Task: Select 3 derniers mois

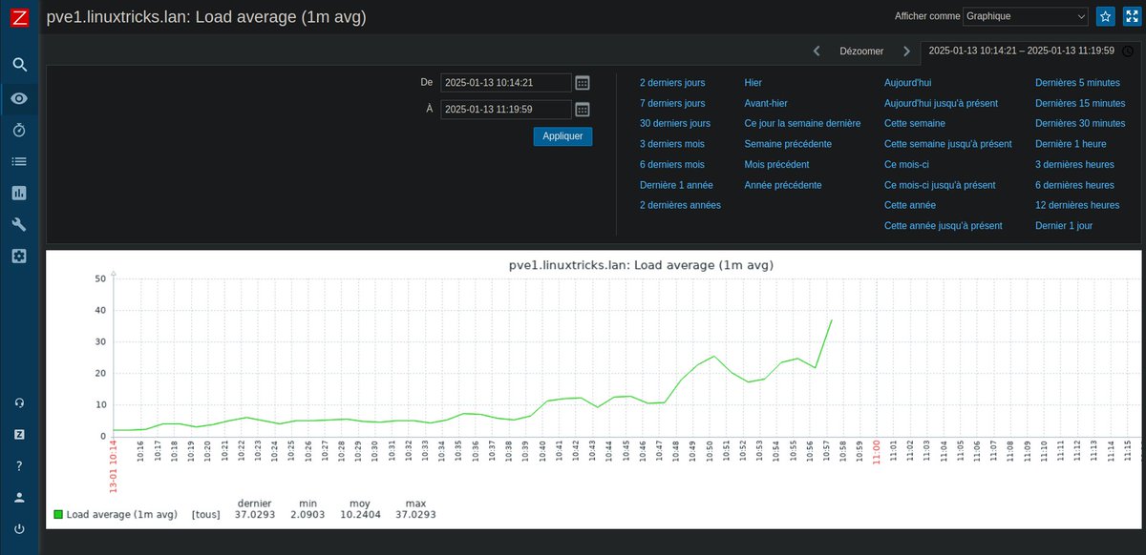Action: tap(672, 144)
